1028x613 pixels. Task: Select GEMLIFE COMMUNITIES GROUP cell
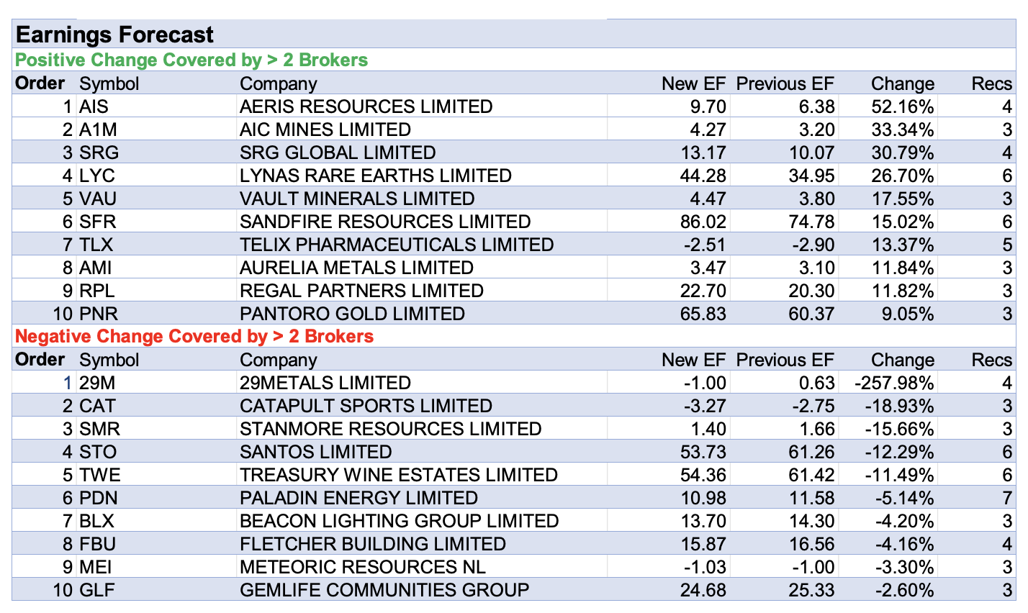[x=384, y=590]
